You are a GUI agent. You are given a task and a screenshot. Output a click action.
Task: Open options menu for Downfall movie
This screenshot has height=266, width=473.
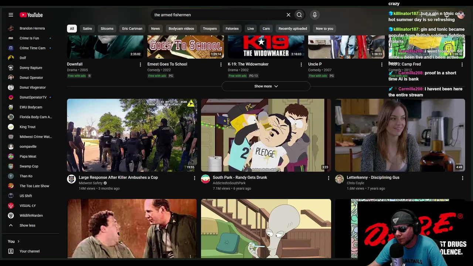140,65
